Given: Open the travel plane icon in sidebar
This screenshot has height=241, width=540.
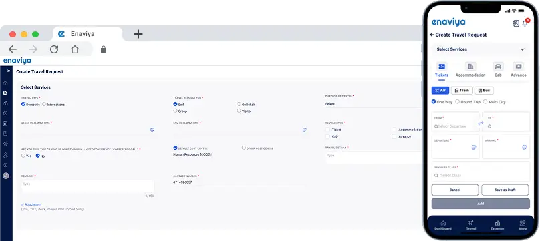Looking at the screenshot, I should [5, 93].
